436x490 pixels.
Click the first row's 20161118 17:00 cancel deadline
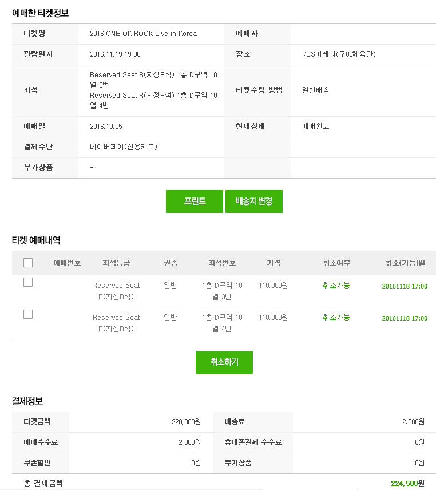405,286
